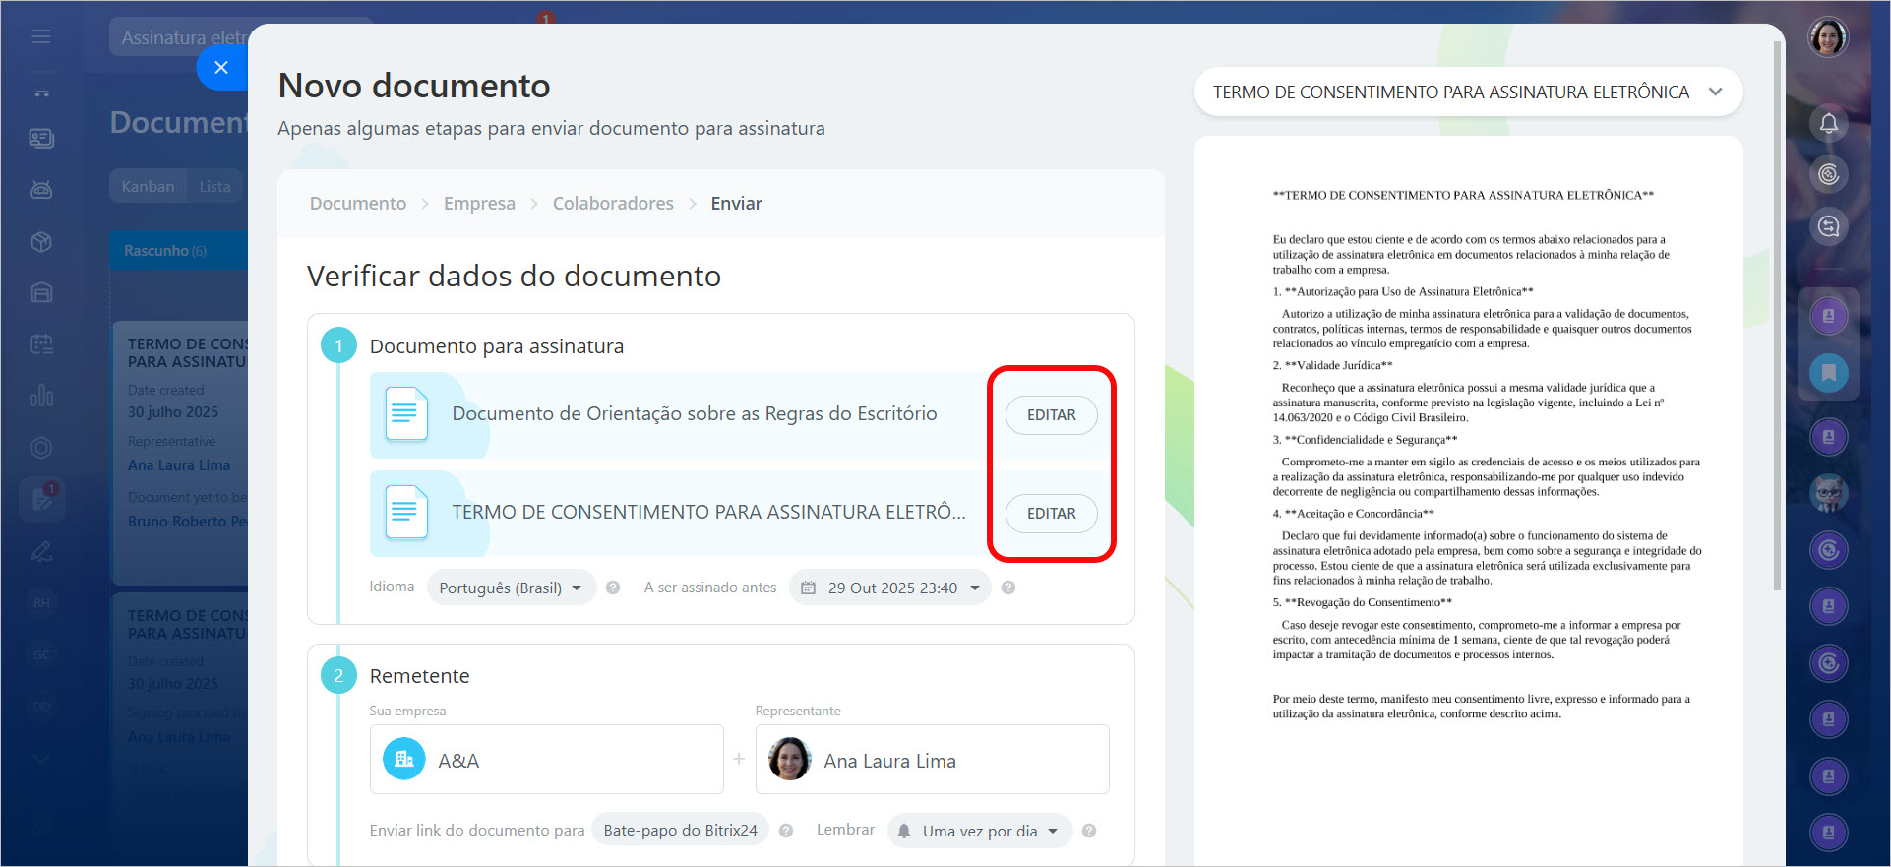Go to the Empresa step
This screenshot has width=1891, height=867.
[479, 203]
